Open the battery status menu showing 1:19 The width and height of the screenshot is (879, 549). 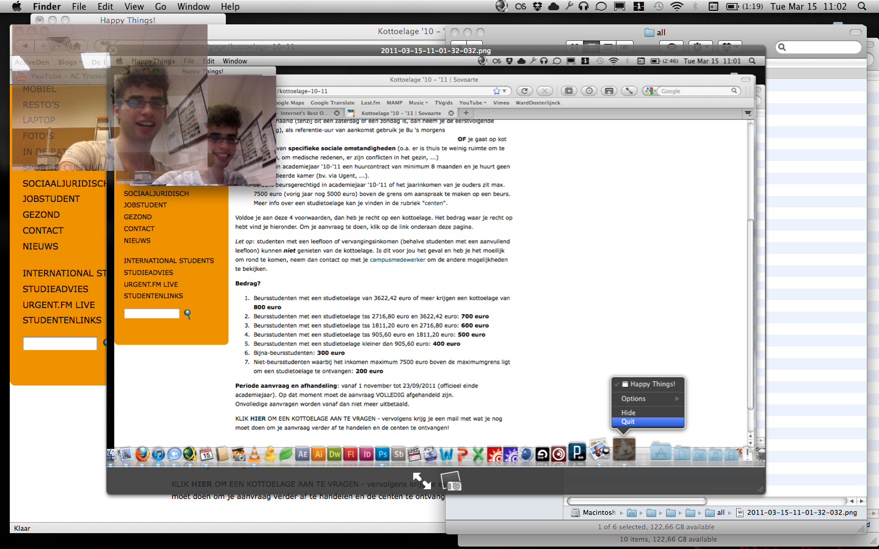pos(745,7)
